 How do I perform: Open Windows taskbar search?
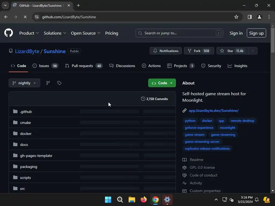[x=120, y=200]
